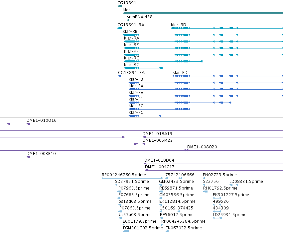Click the 374425 EST label

click(x=185, y=208)
